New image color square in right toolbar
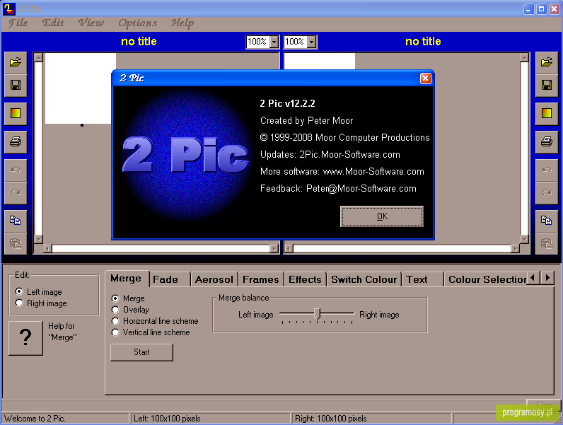This screenshot has width=563, height=425. [x=547, y=113]
